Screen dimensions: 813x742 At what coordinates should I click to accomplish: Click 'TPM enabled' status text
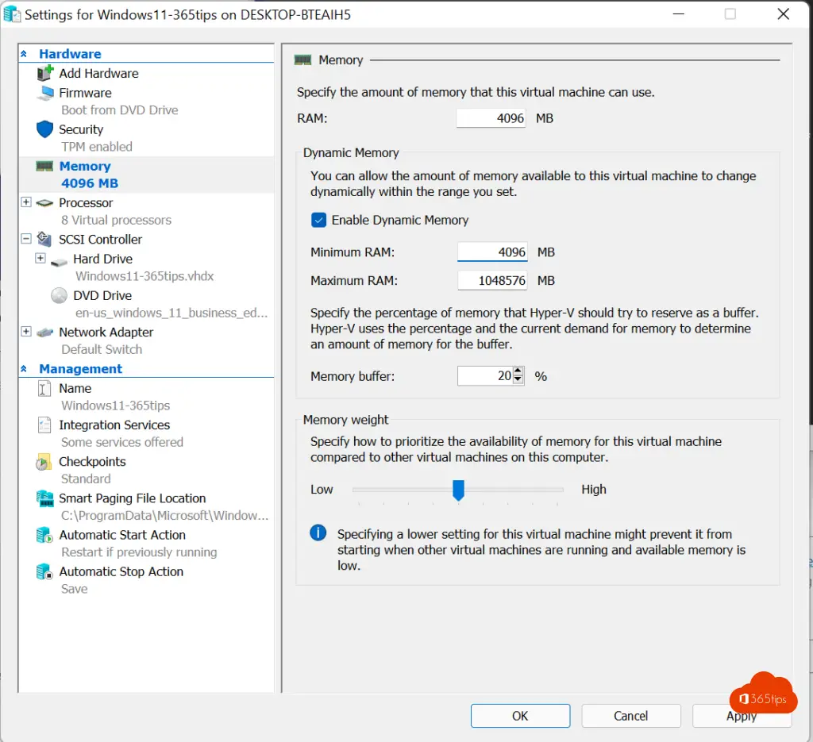pos(97,147)
